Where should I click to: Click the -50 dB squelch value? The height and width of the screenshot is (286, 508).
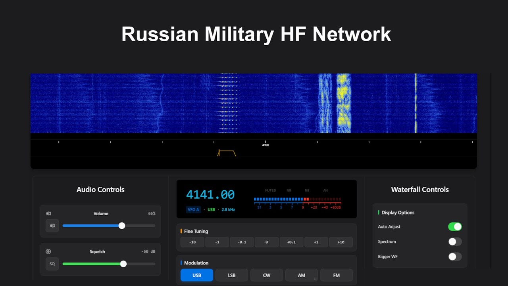click(148, 251)
